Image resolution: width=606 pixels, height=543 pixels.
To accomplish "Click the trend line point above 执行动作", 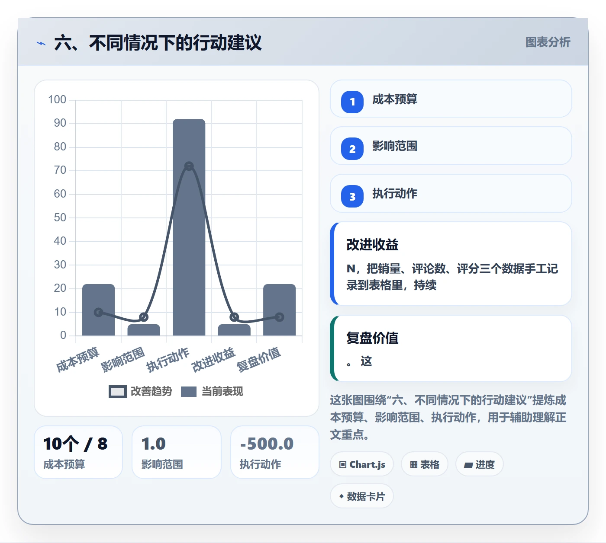I will pos(189,166).
